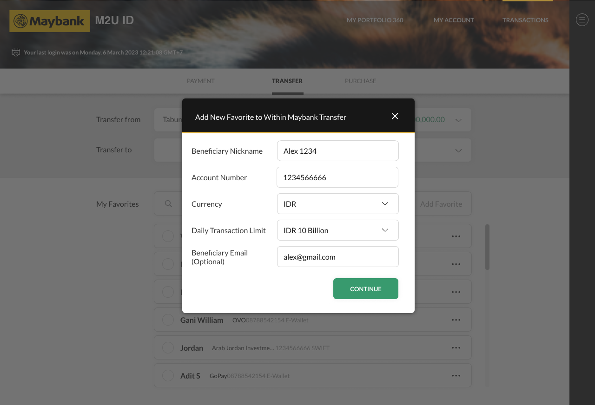Expand the Transfer from account chevron
The height and width of the screenshot is (405, 595).
(458, 120)
